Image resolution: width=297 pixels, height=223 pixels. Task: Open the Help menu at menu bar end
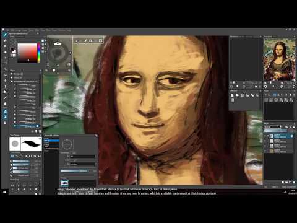coord(69,30)
